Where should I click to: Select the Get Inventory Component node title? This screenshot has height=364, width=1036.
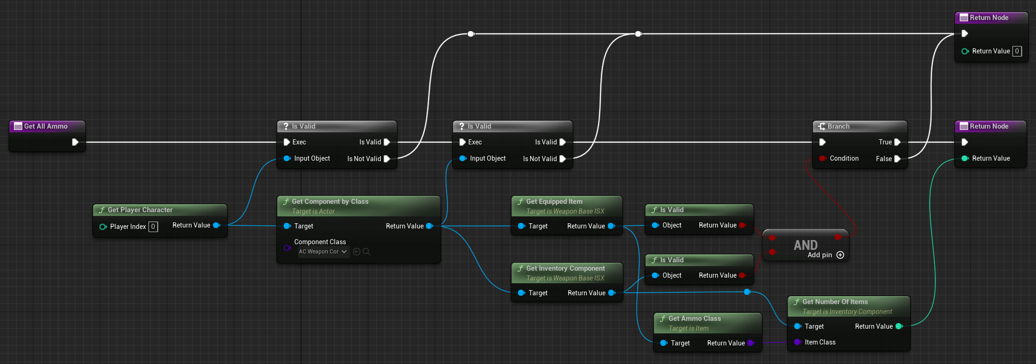(x=565, y=268)
